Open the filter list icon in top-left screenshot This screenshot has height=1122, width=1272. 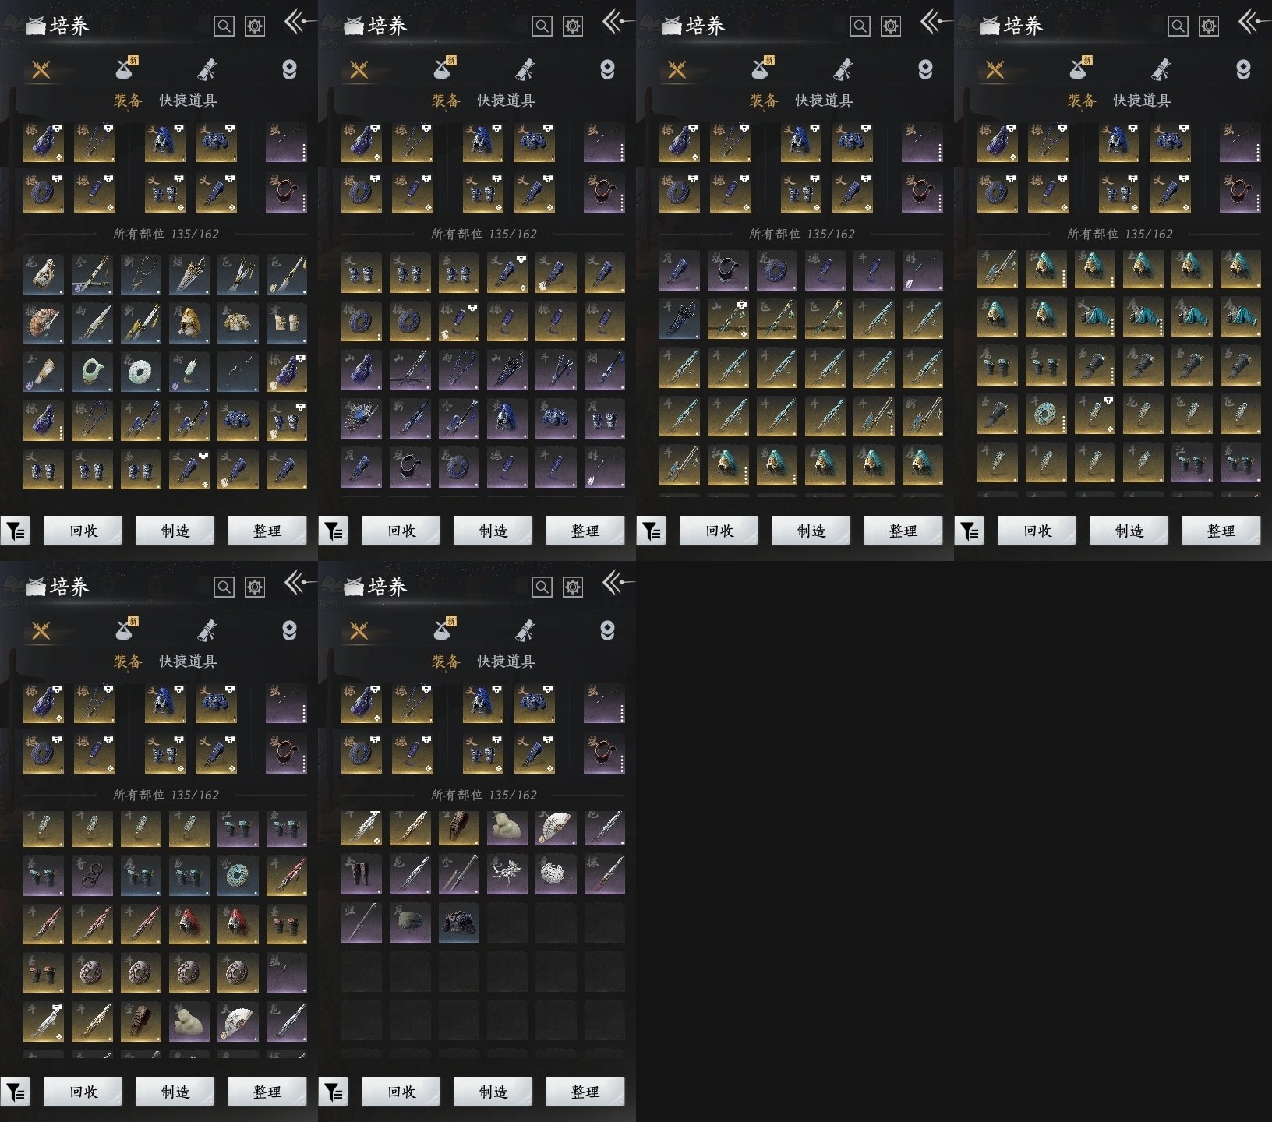pyautogui.click(x=15, y=531)
